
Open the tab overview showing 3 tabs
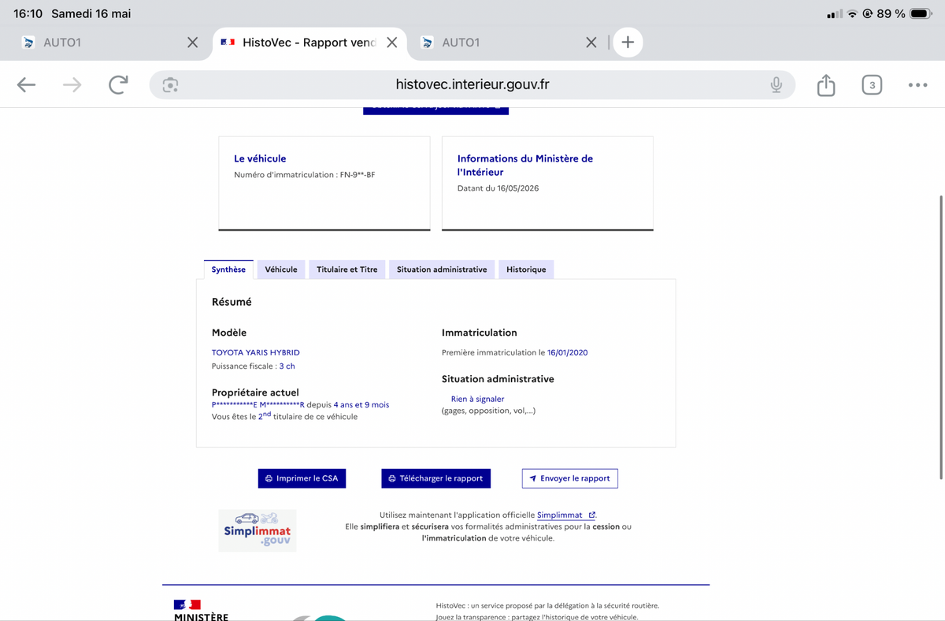(x=872, y=85)
